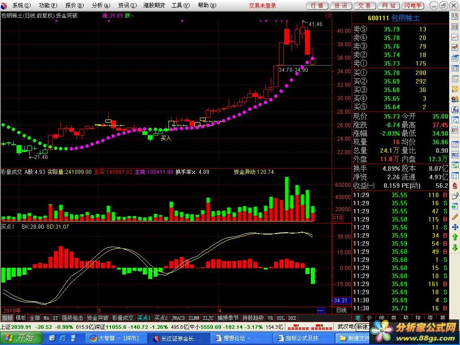This screenshot has width=460, height=345.
Task: Click the stacked windows icon in sidebar
Action: point(455,58)
